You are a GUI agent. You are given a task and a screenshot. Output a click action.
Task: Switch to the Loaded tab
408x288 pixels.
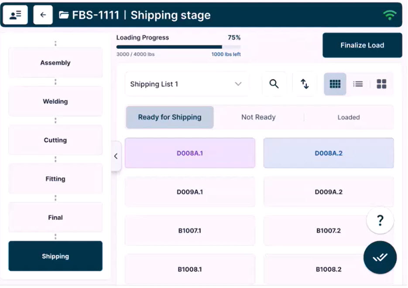[x=348, y=117]
